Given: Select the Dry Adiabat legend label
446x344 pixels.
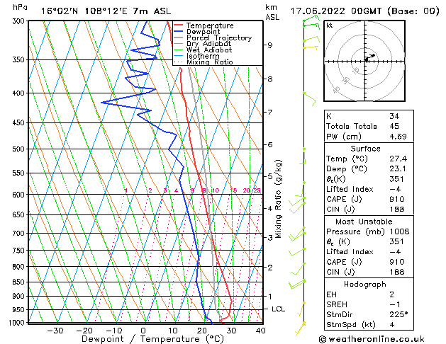Looking at the screenshot, I should [208, 44].
